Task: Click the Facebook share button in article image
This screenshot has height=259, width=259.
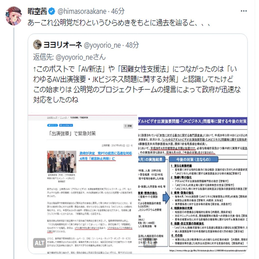Action: 66,125
